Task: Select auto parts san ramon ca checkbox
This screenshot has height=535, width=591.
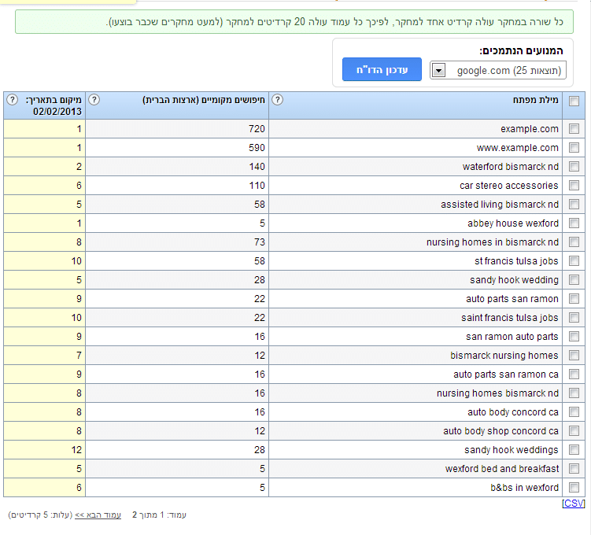Action: pos(574,374)
